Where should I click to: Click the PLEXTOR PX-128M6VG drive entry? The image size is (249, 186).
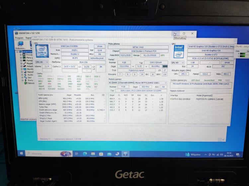(209, 99)
